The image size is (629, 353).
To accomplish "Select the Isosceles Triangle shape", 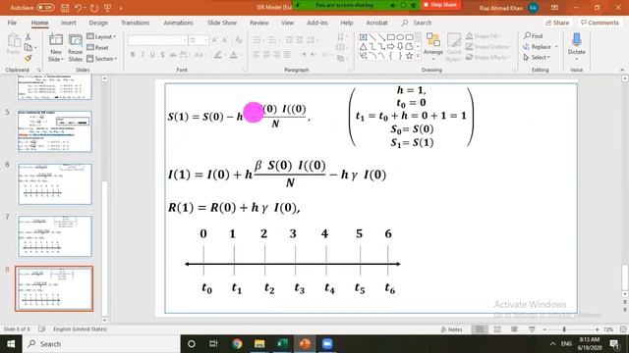I will click(x=363, y=47).
